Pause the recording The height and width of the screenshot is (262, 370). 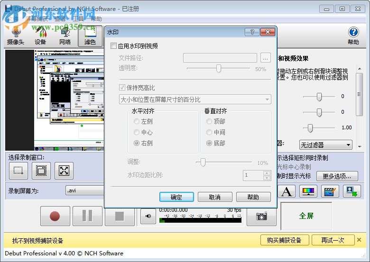point(87,216)
